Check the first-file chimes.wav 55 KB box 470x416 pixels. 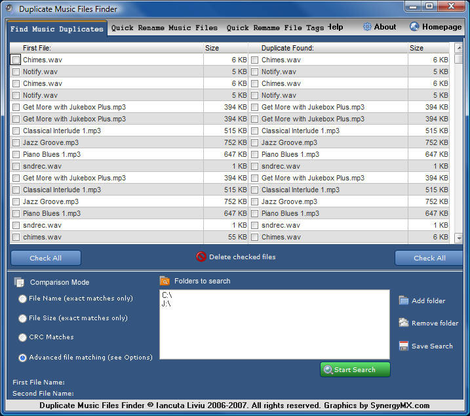[16, 237]
